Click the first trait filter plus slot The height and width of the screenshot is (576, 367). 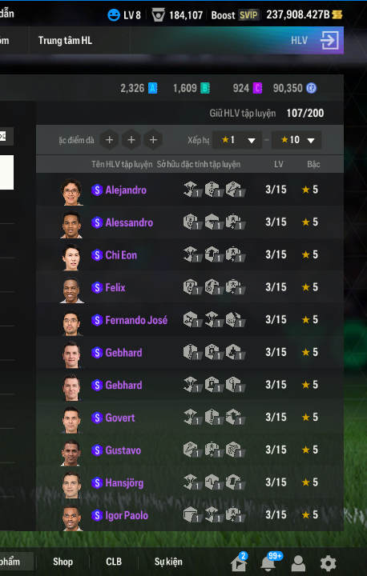coord(109,140)
